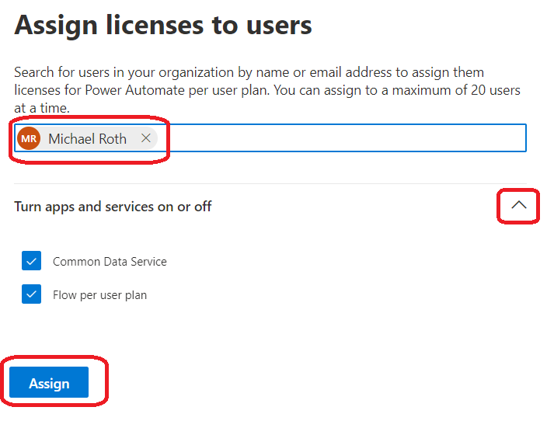The image size is (547, 421).
Task: Click empty space after Michael Roth chip
Action: pos(342,138)
